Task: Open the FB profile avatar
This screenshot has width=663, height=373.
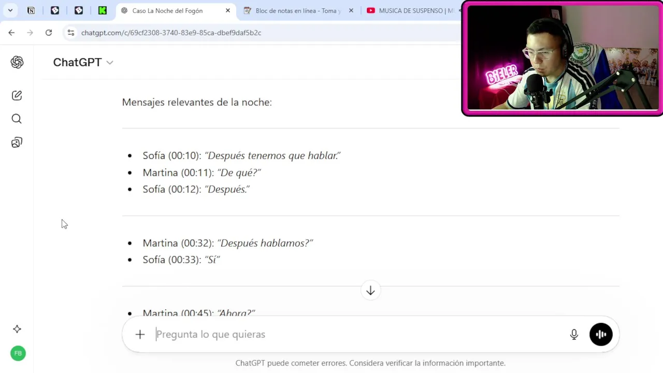Action: (x=18, y=353)
